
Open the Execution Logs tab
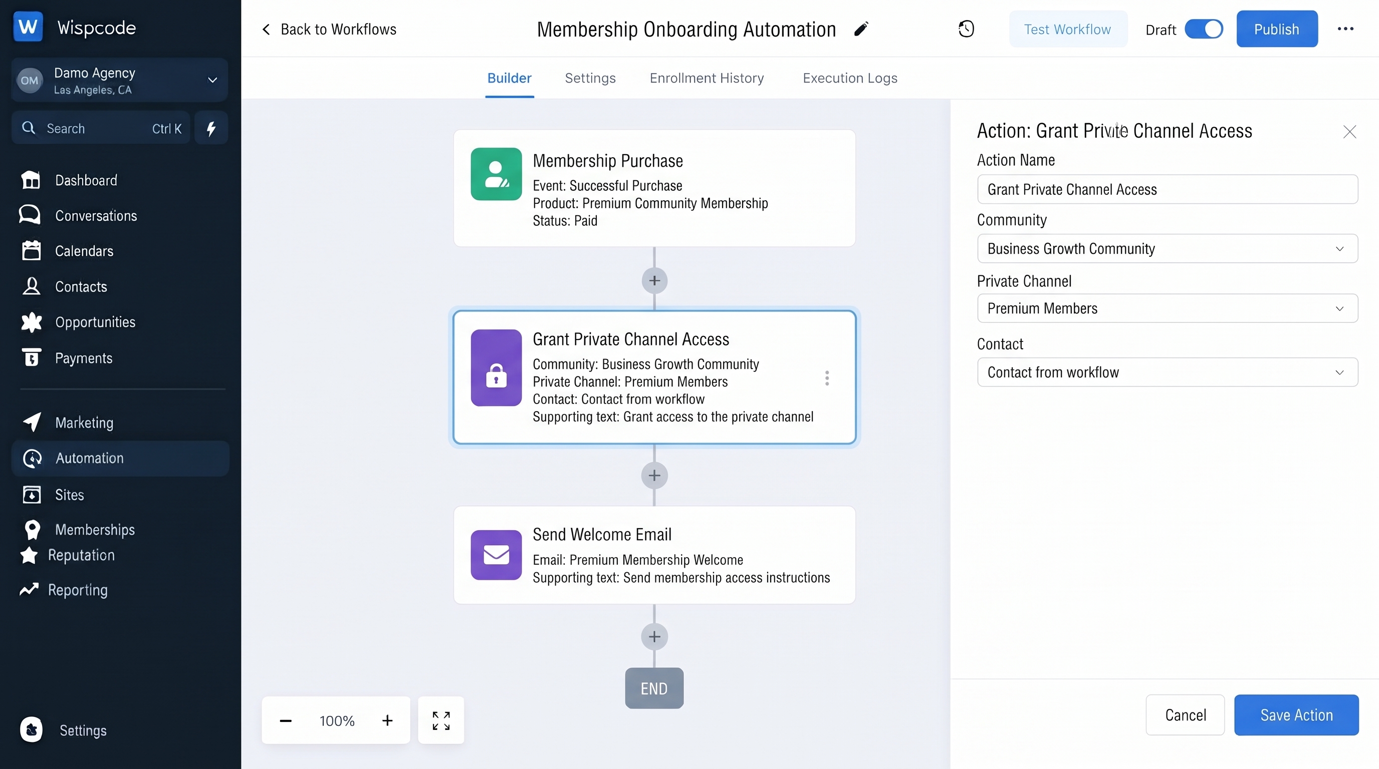click(849, 78)
